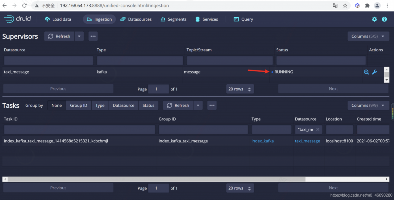This screenshot has height=200, width=395.
Task: Open the Supervisors more actions menu
Action: point(93,36)
